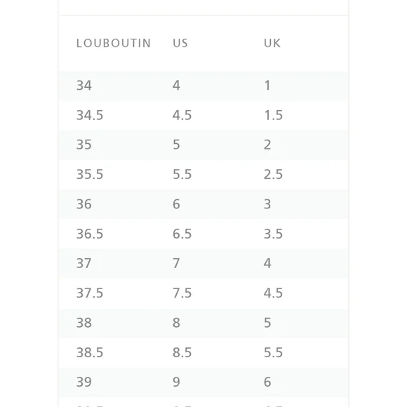Select Louboutin size 39 cell
The width and height of the screenshot is (407, 407).
click(x=84, y=382)
